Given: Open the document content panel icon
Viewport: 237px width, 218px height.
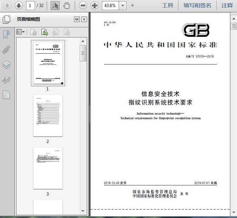Looking at the screenshot, I should pos(6,95).
